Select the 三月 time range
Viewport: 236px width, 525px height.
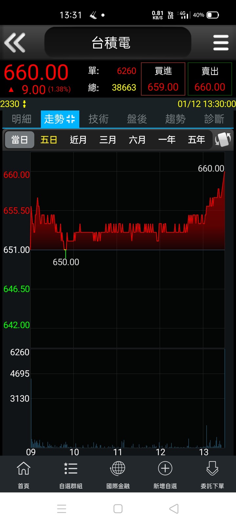[x=108, y=140]
